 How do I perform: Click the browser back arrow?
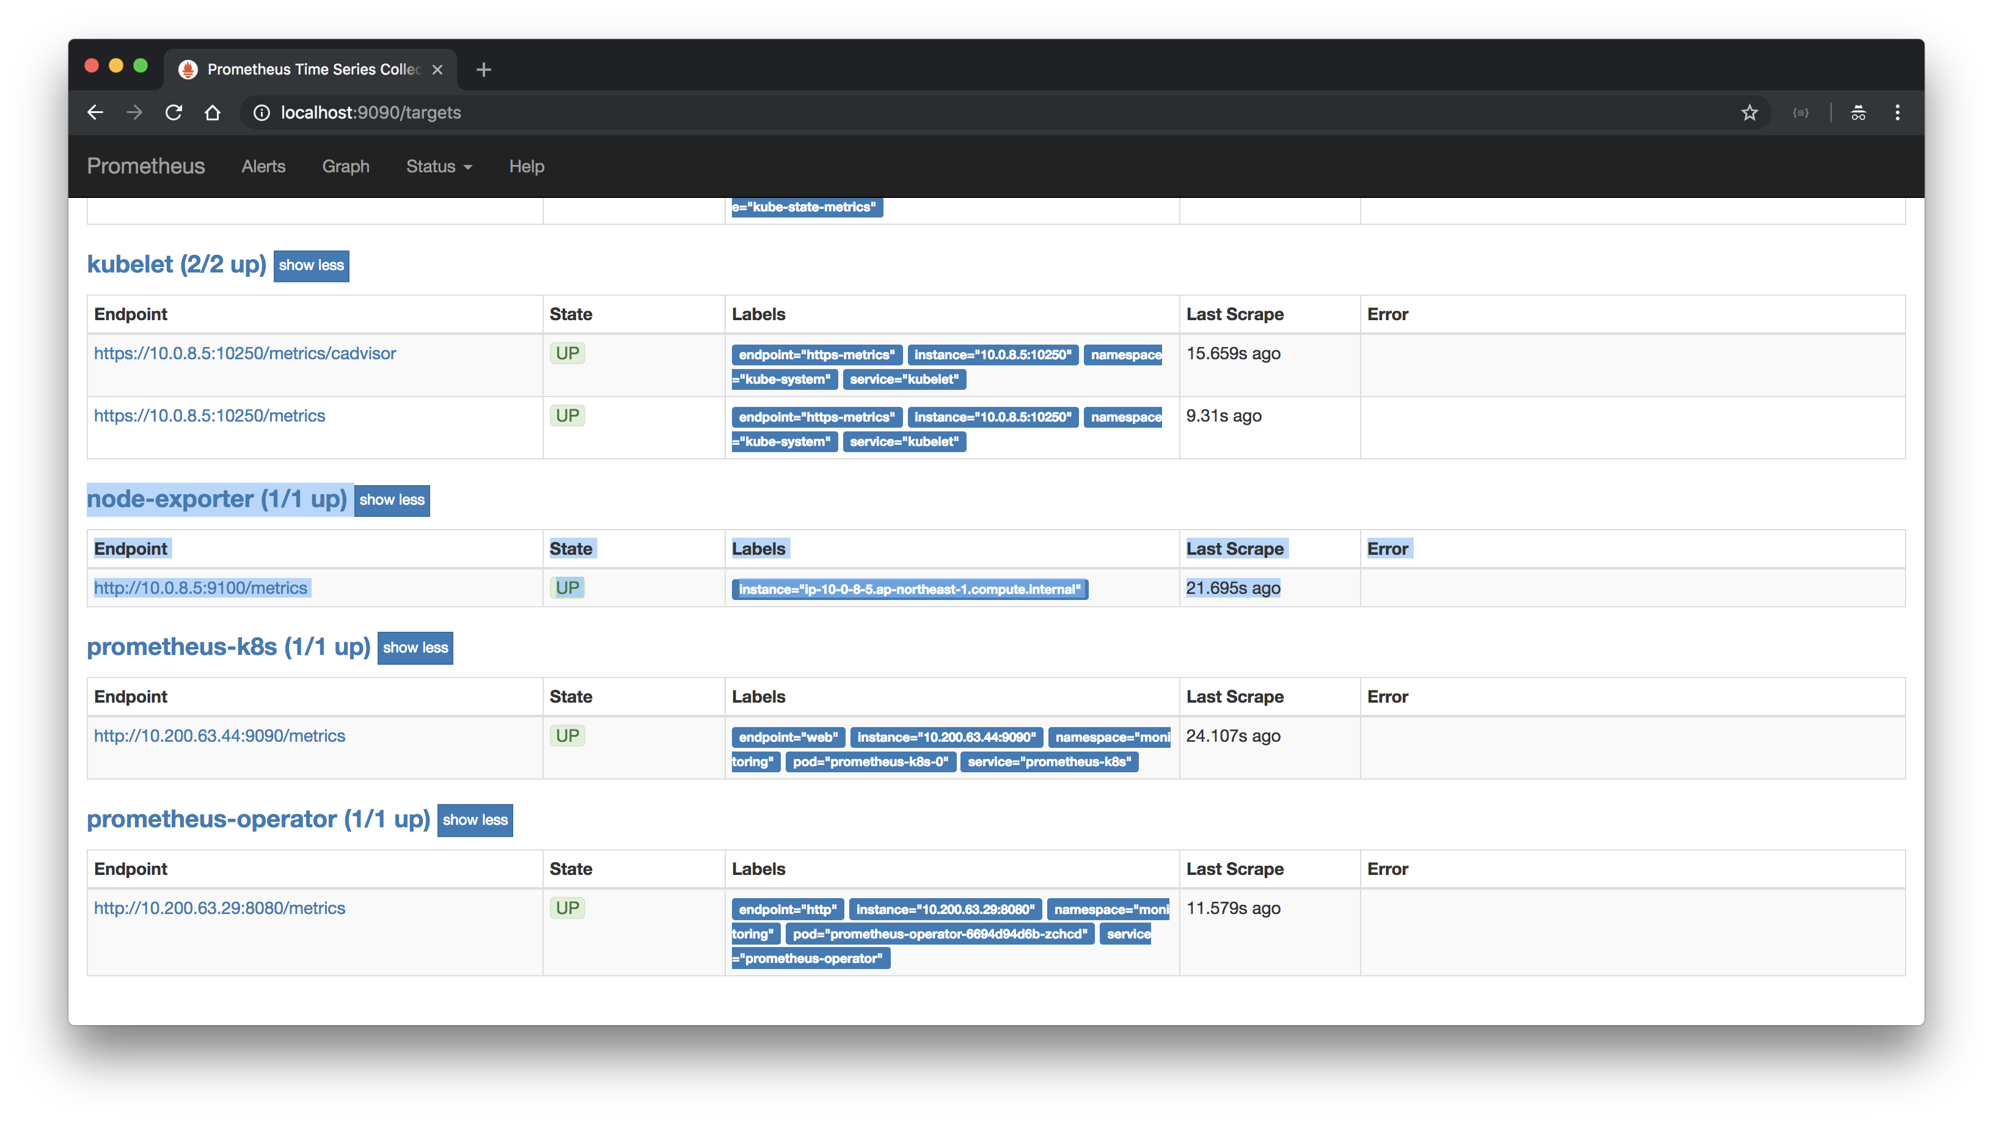coord(95,112)
